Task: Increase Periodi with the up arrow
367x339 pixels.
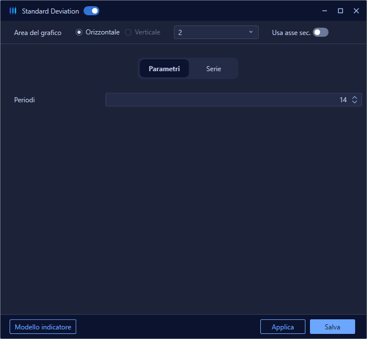Action: (355, 97)
